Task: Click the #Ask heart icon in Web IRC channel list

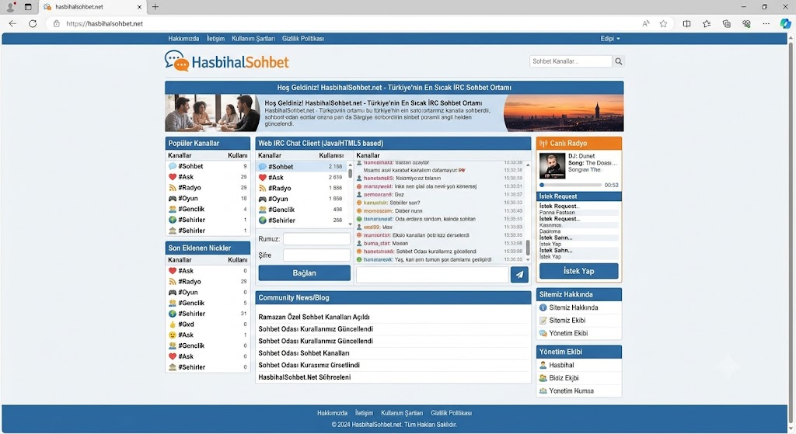Action: (x=263, y=178)
